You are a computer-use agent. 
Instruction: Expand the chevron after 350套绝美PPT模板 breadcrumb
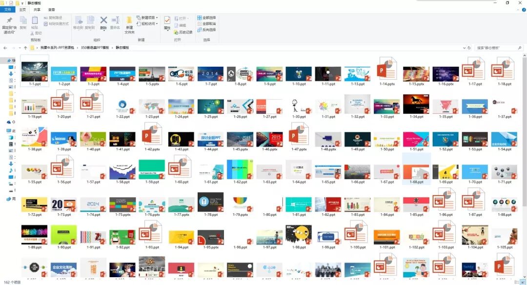(x=113, y=48)
